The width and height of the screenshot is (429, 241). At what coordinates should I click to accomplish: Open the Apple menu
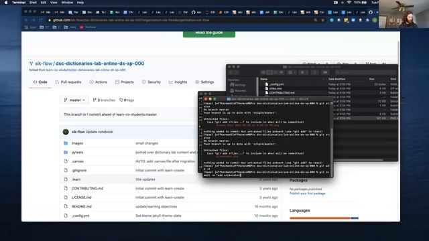(x=6, y=3)
